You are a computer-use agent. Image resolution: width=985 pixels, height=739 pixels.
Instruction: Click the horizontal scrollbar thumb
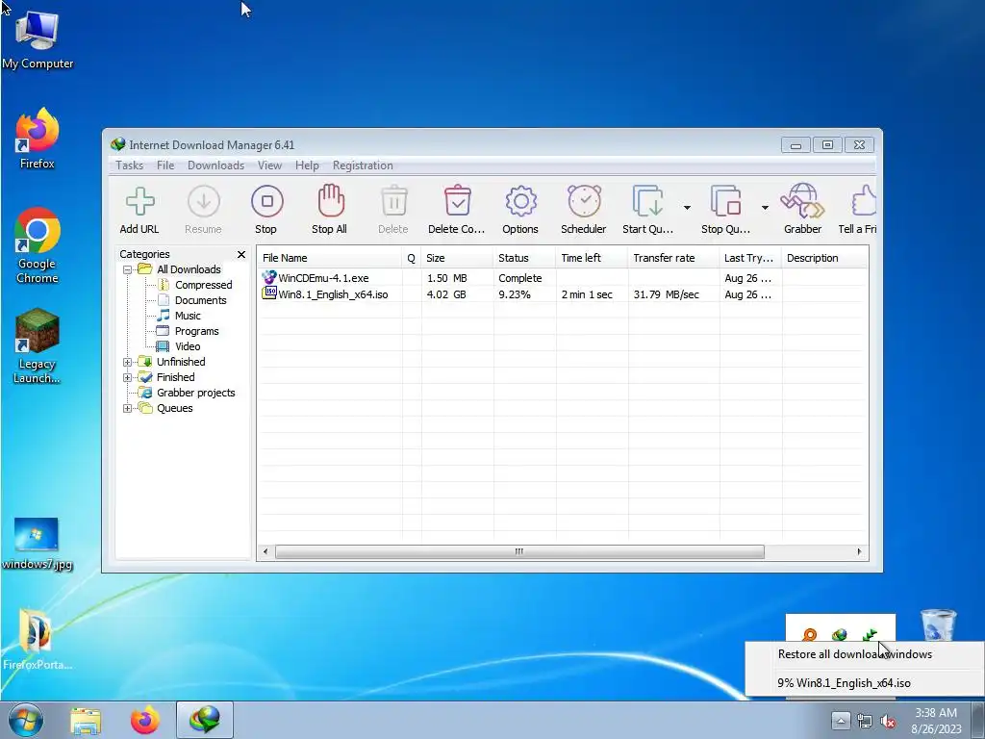tap(519, 551)
